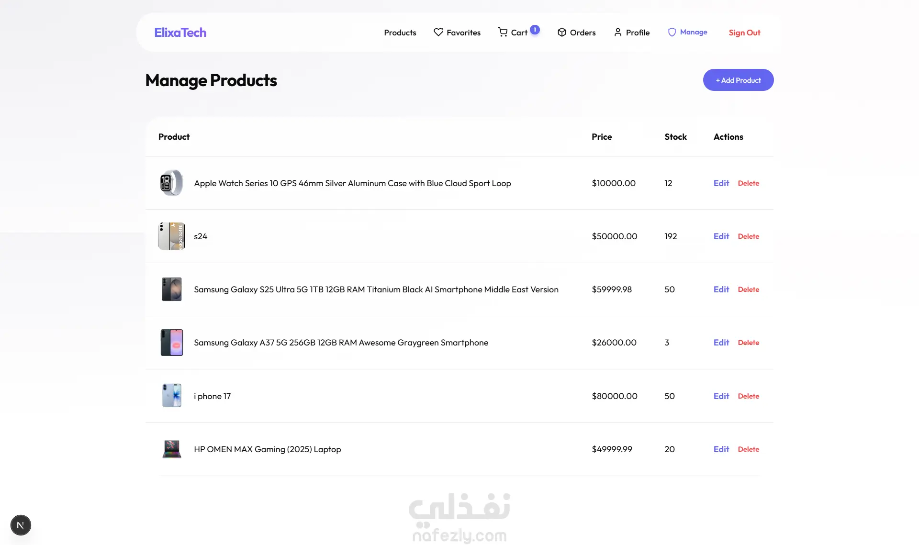Delete the i phone 17 product

[x=749, y=396]
